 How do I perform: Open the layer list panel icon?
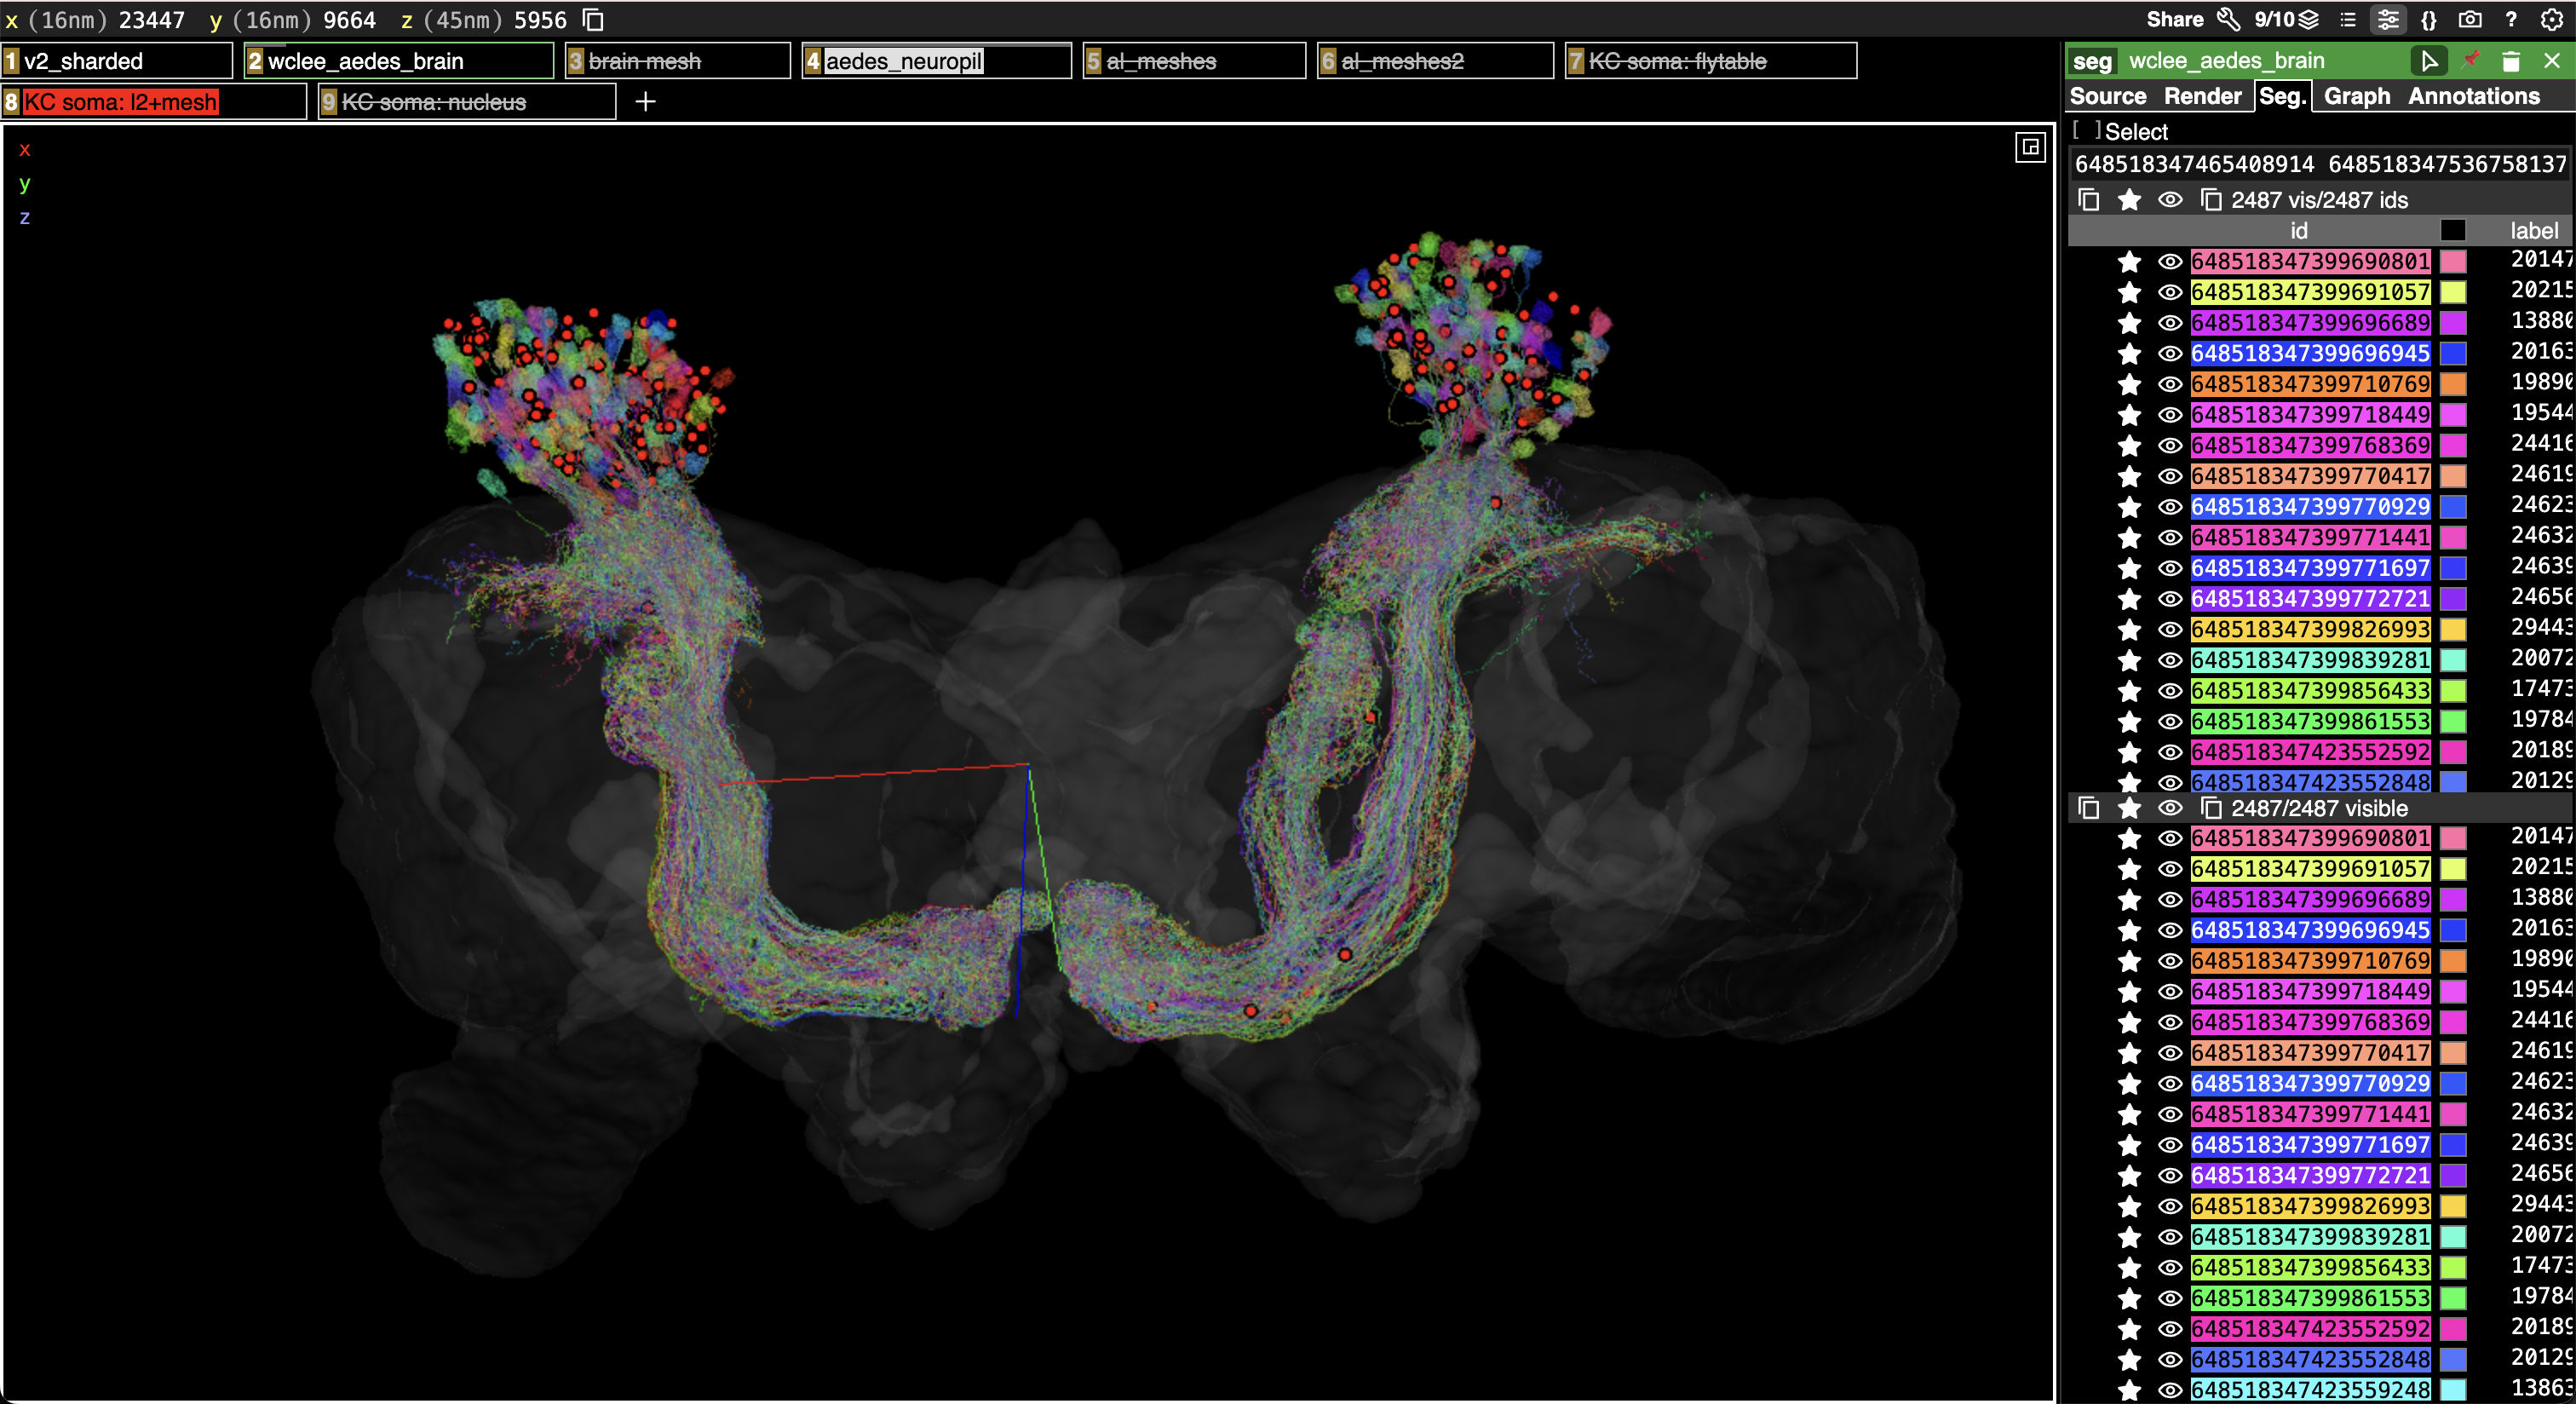[x=2348, y=19]
